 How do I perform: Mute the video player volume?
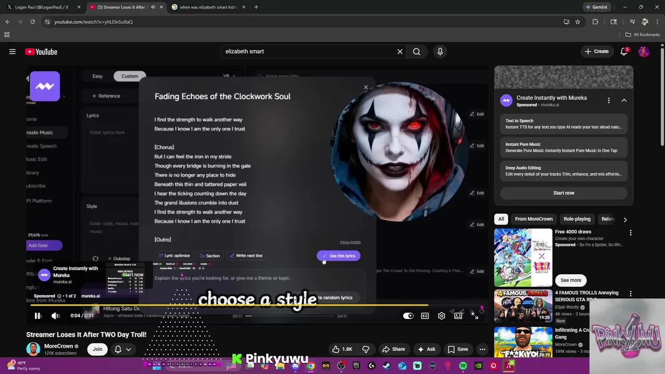(x=55, y=315)
